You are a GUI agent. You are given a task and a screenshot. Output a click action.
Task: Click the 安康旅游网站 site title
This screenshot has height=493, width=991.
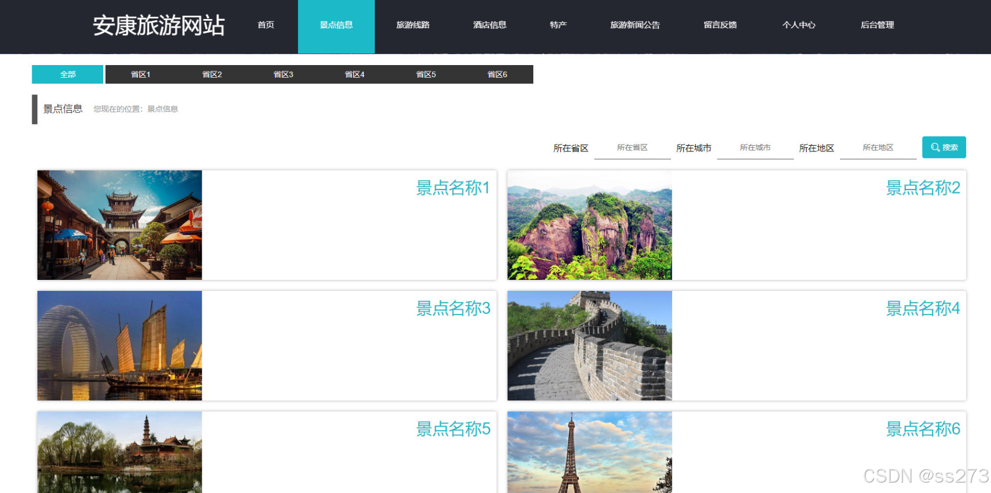click(159, 25)
